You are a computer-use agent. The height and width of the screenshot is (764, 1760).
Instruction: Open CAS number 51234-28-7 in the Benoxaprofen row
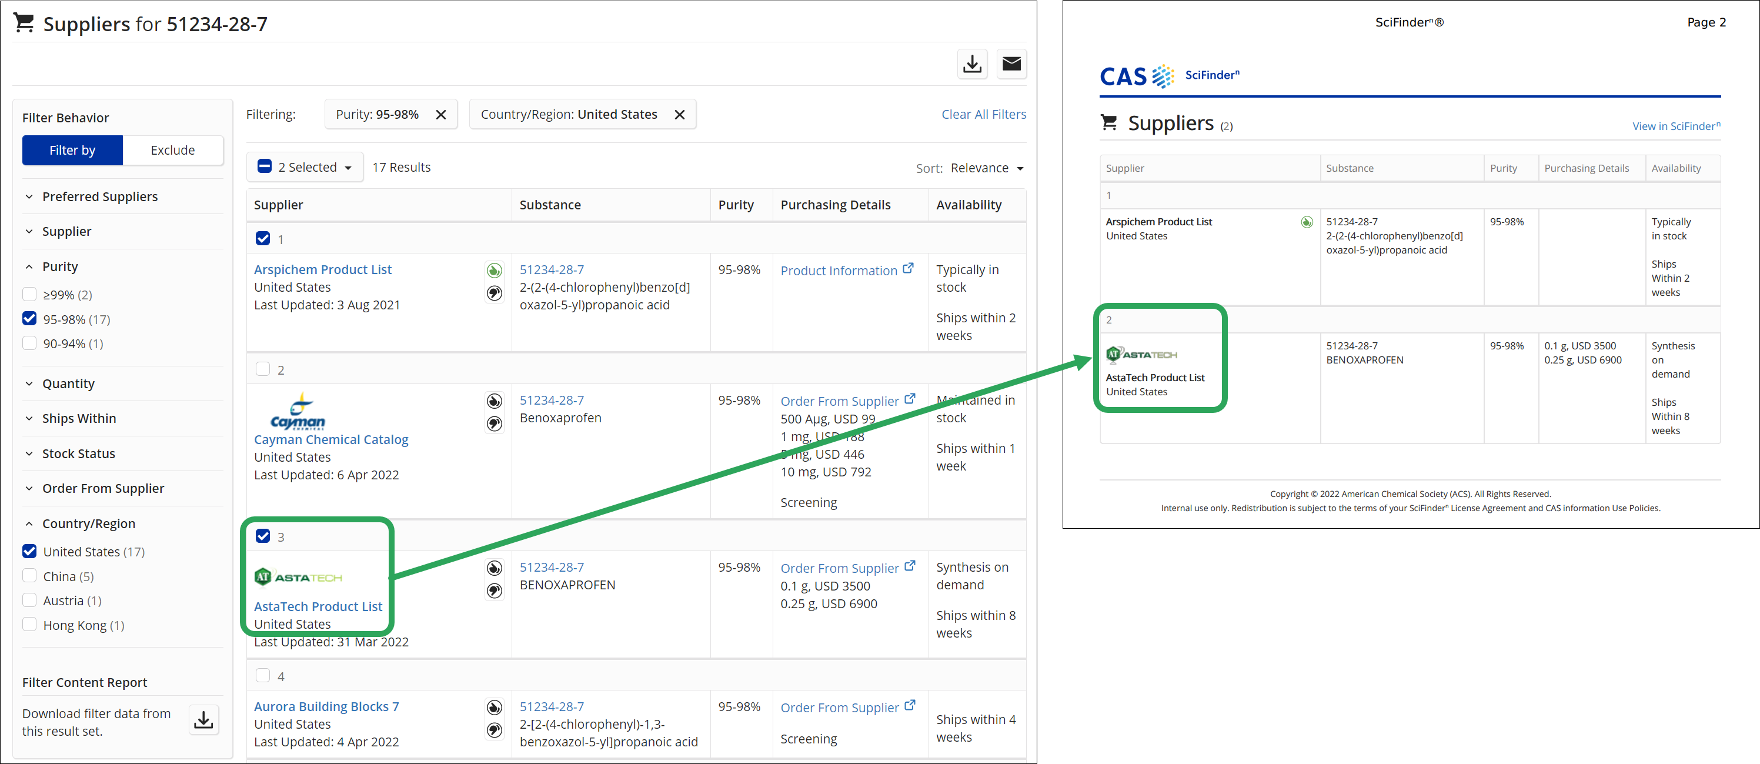[552, 401]
